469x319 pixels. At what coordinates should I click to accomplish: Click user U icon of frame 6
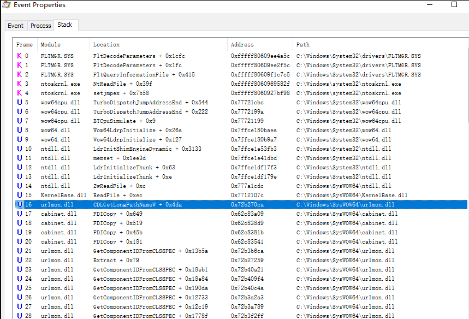point(20,111)
